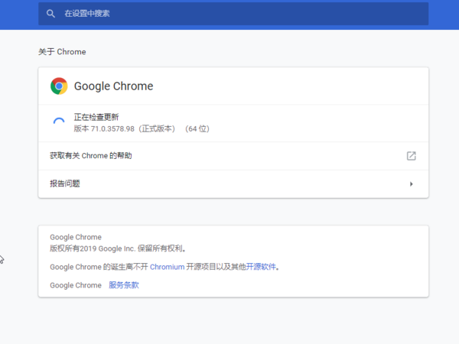The image size is (459, 344).
Task: Click the (正式版本) label in the version line
Action: coord(157,128)
